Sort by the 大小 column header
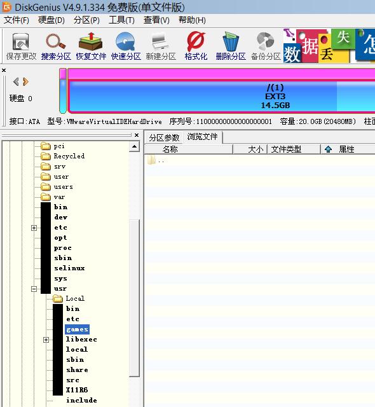Viewport: 375px width, 407px height. pos(250,149)
